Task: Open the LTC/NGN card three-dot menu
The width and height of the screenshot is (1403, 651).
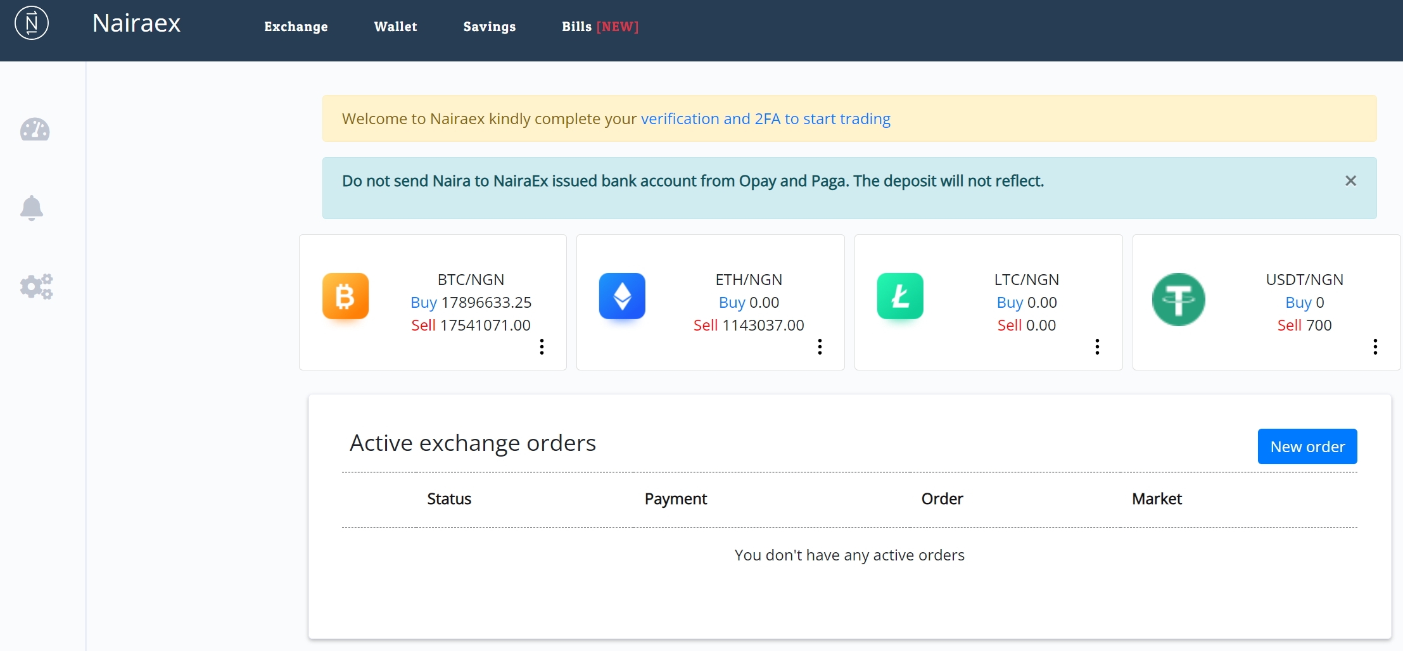Action: tap(1097, 346)
